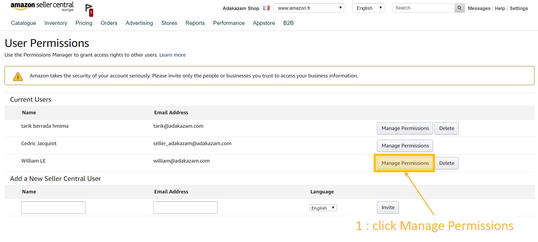
Task: Click the Amazon Seller Central logo
Action: pyautogui.click(x=42, y=7)
